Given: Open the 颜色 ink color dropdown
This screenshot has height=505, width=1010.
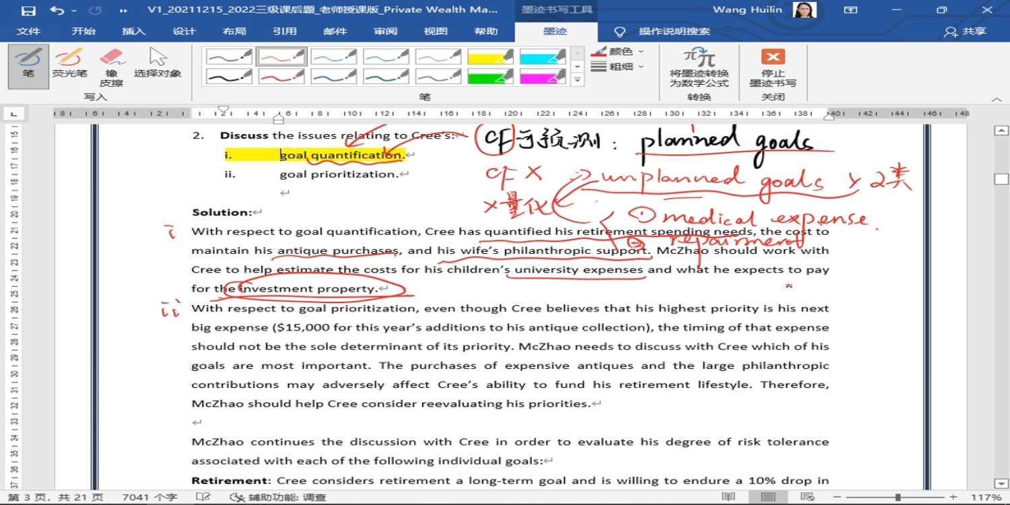Looking at the screenshot, I should [x=618, y=52].
